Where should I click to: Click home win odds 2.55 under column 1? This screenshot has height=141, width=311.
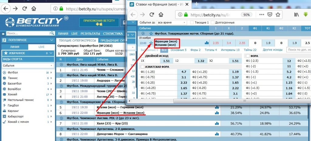[216, 43]
